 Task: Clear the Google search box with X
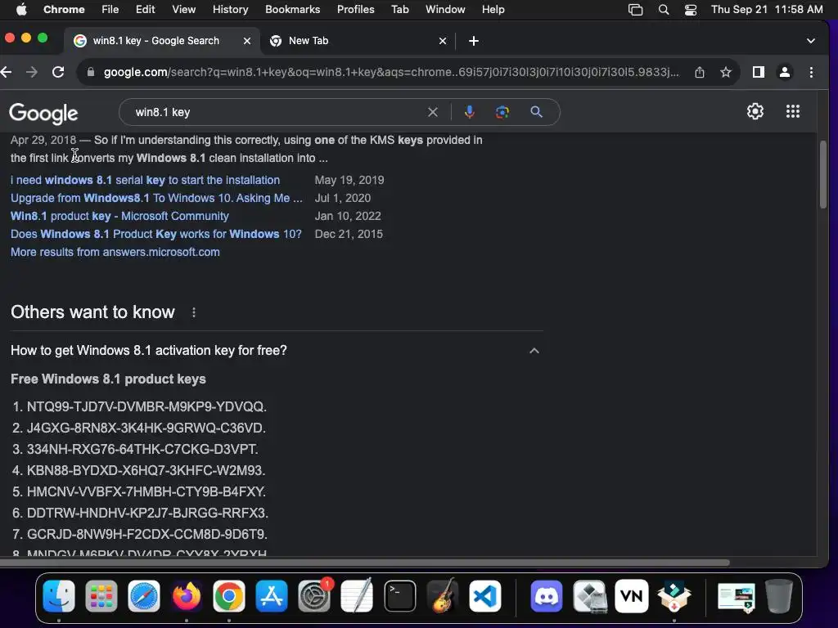coord(432,112)
